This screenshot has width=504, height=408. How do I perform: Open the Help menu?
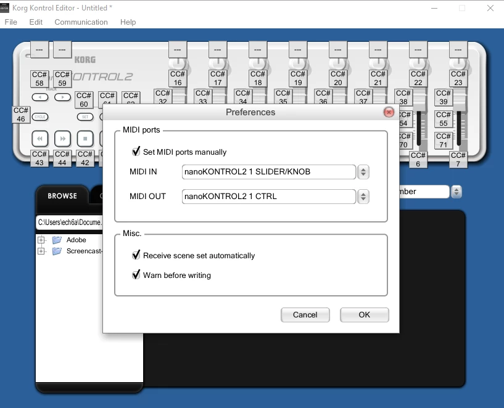click(x=128, y=22)
